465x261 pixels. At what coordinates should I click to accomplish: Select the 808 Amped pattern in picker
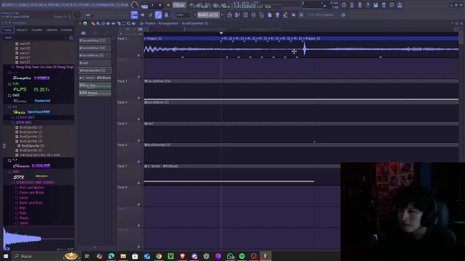click(95, 93)
